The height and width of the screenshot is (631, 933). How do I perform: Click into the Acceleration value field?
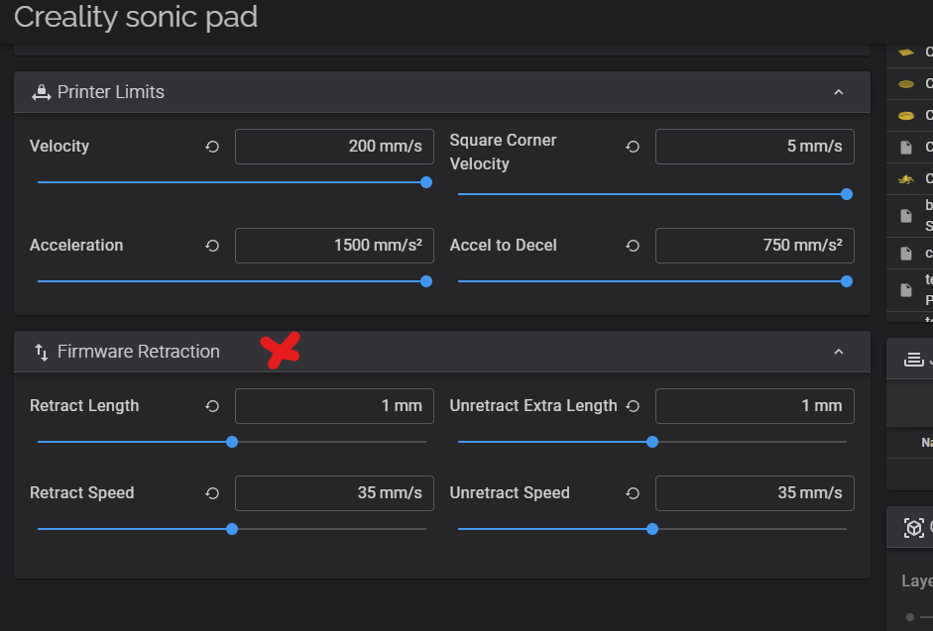pos(334,246)
